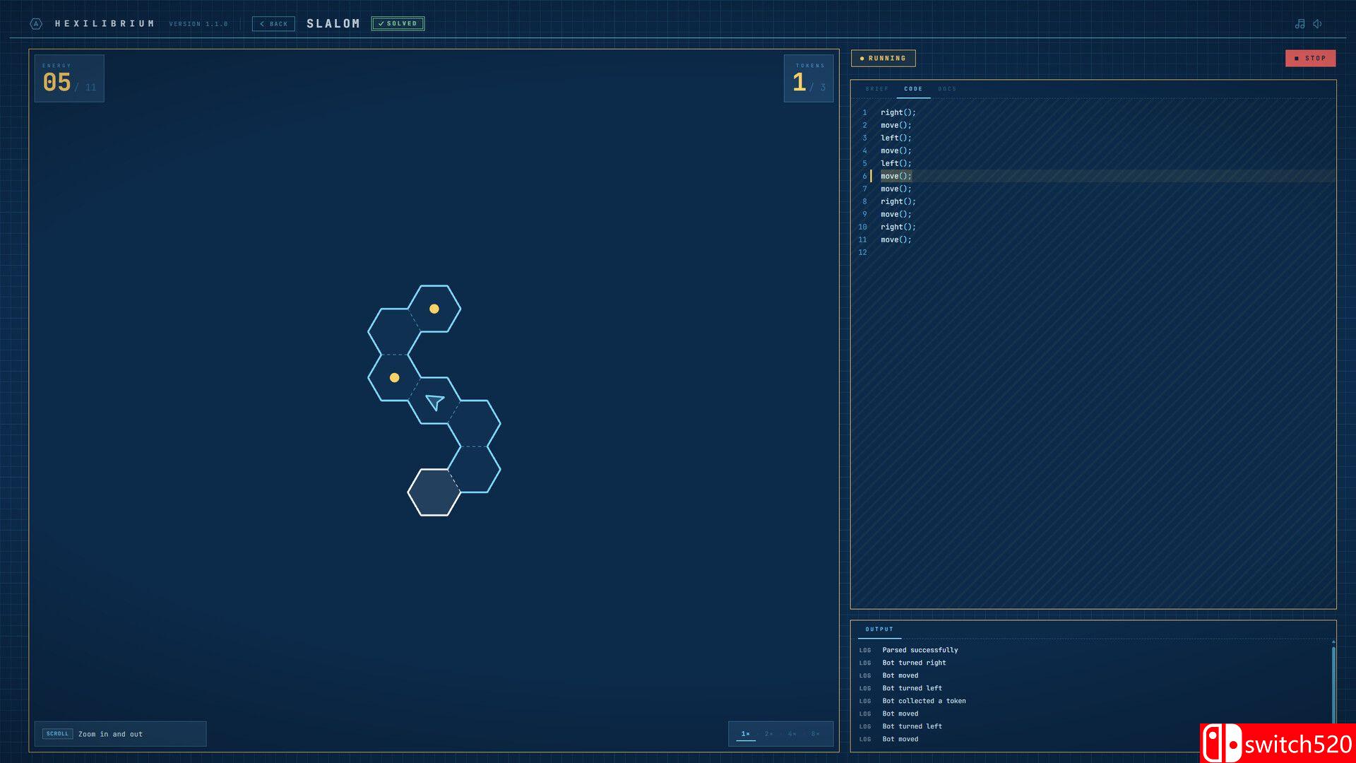Set speed to 1x
The width and height of the screenshot is (1356, 763).
[746, 734]
